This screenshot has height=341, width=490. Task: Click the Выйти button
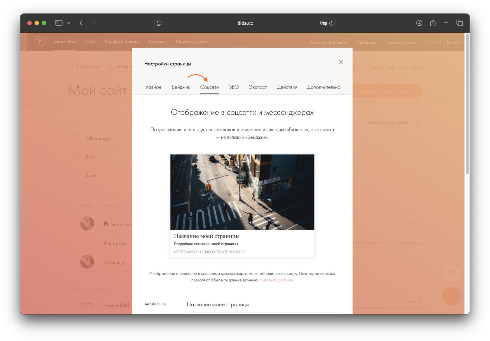453,42
